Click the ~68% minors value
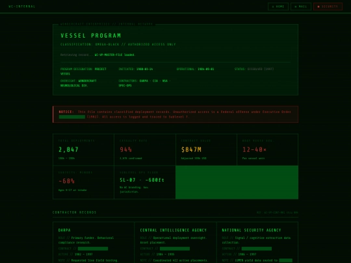Screen dimensions: 351x263 [x=66, y=181]
